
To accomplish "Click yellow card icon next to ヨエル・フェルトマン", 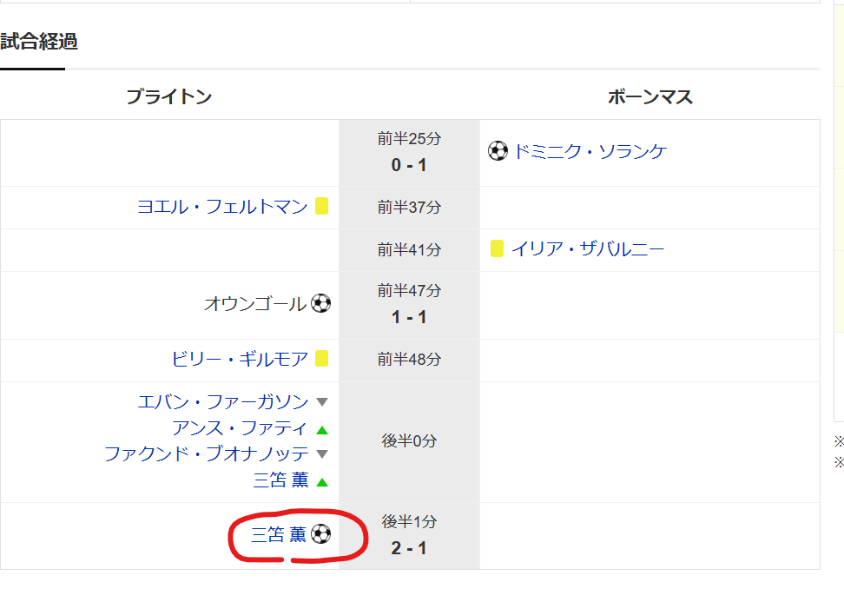I will click(322, 206).
